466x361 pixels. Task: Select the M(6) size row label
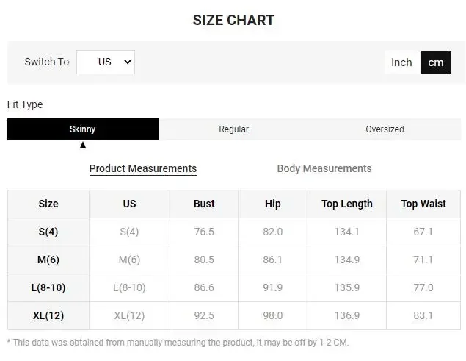point(48,260)
